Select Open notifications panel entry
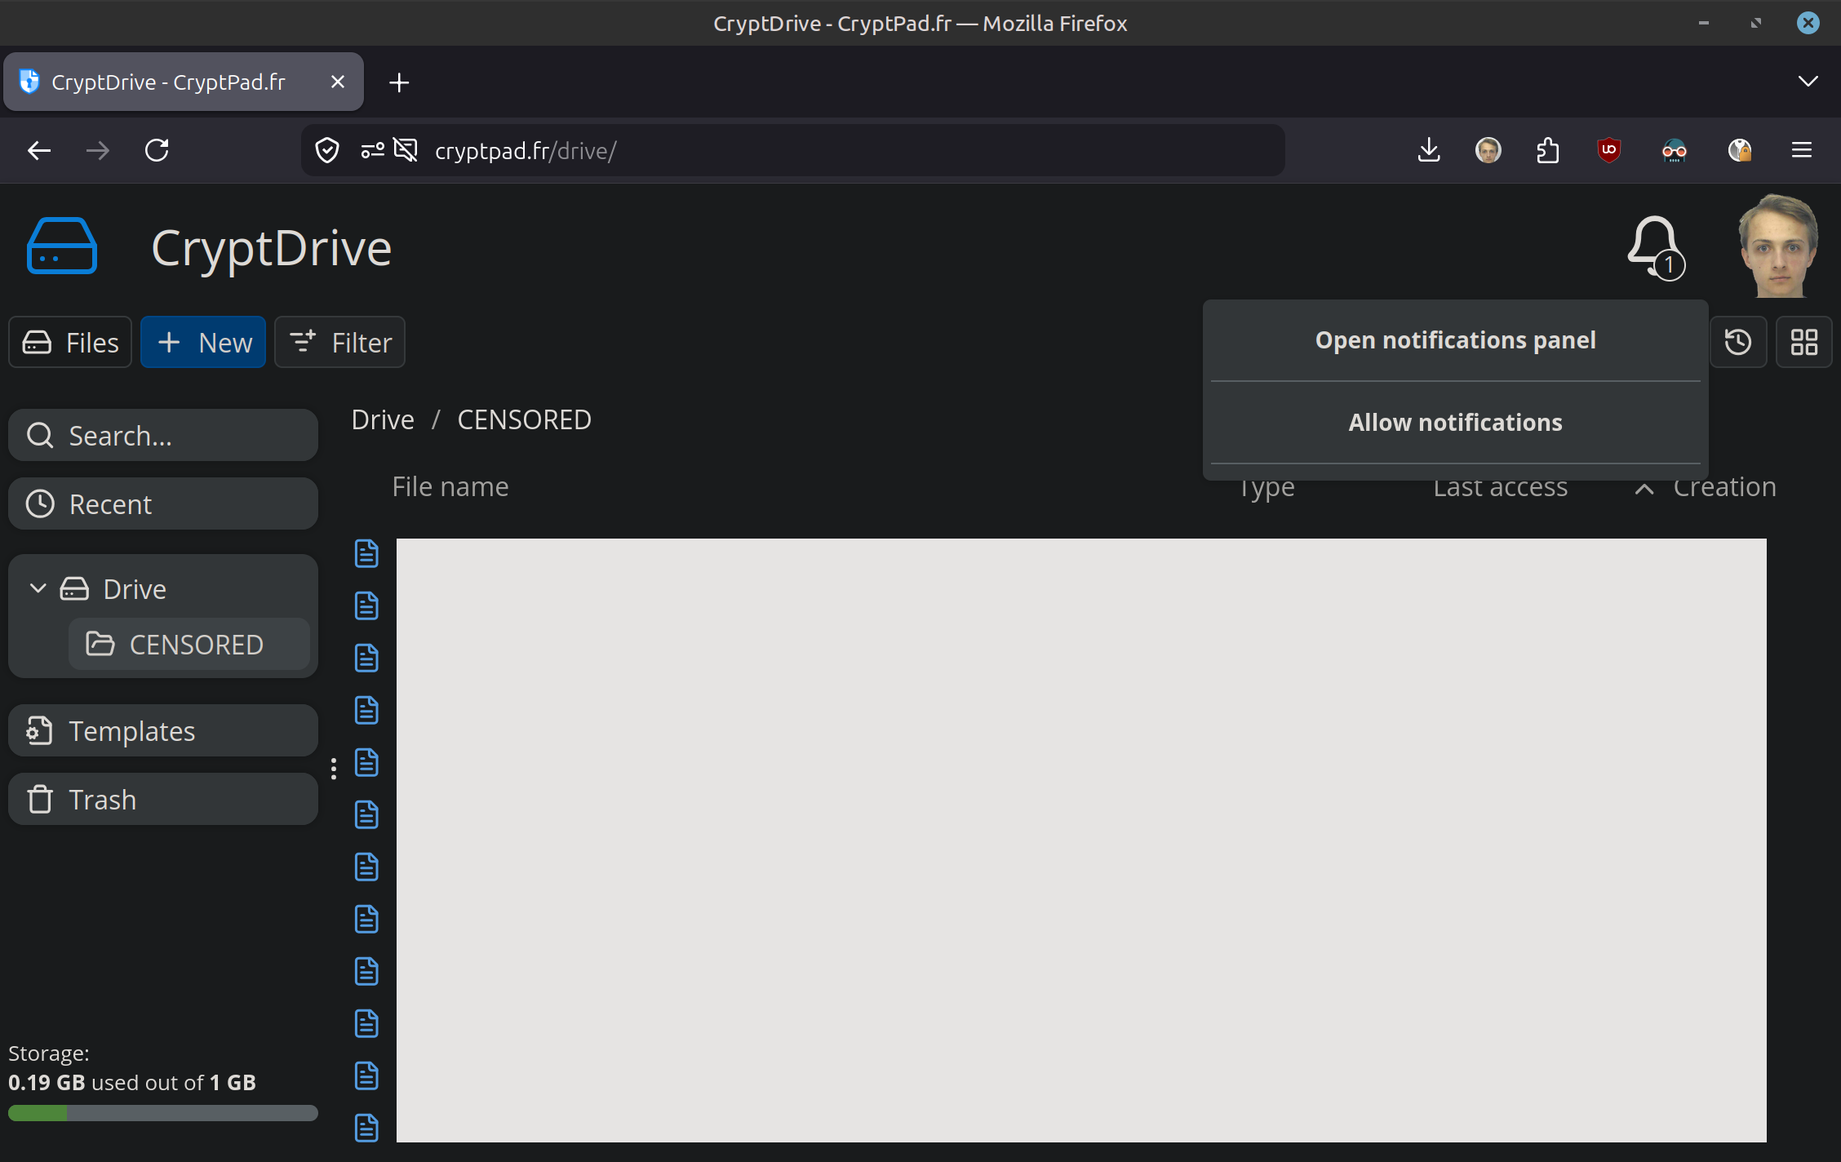This screenshot has width=1841, height=1162. point(1455,340)
